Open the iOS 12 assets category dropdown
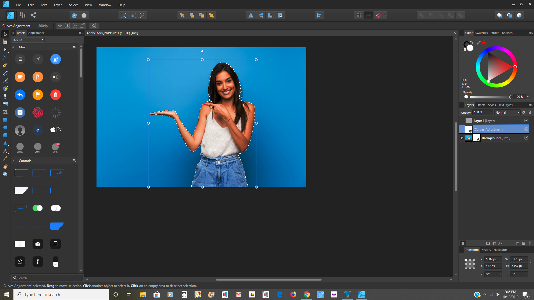Viewport: 534px width, 300px height. click(28, 39)
